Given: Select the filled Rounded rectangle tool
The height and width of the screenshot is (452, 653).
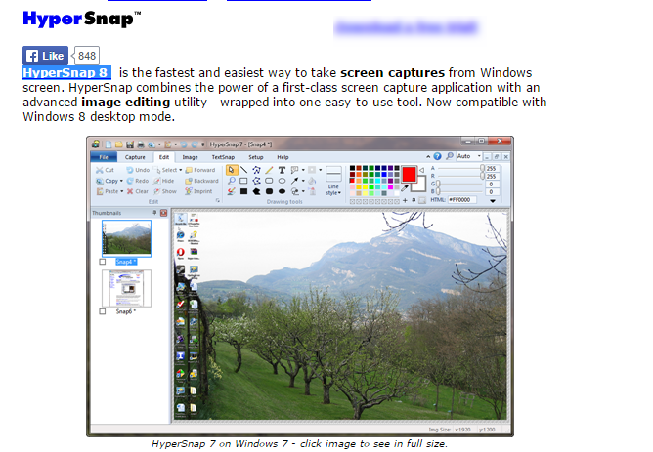Looking at the screenshot, I should tap(269, 191).
